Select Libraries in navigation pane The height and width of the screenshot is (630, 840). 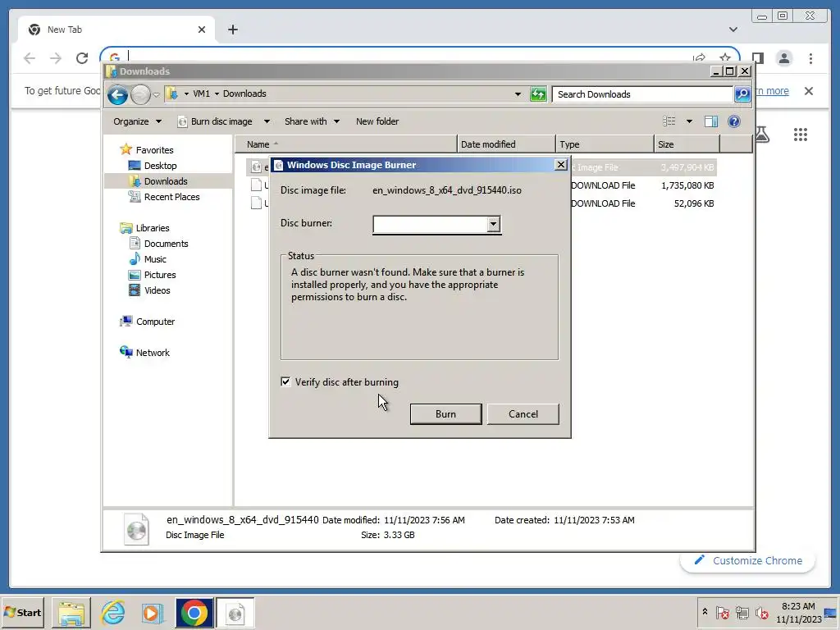click(152, 228)
